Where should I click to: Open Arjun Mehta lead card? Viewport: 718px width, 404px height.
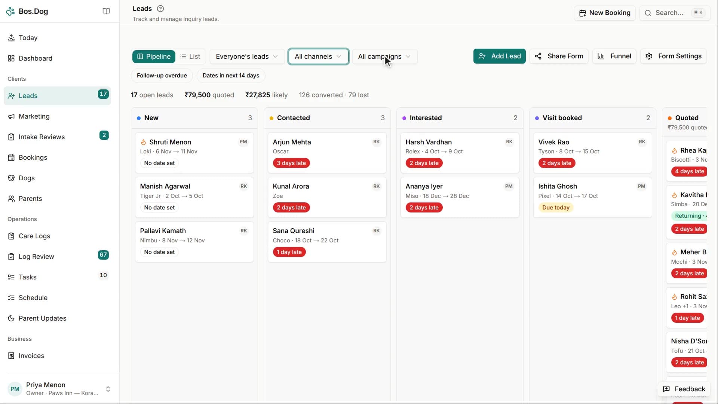tap(327, 153)
